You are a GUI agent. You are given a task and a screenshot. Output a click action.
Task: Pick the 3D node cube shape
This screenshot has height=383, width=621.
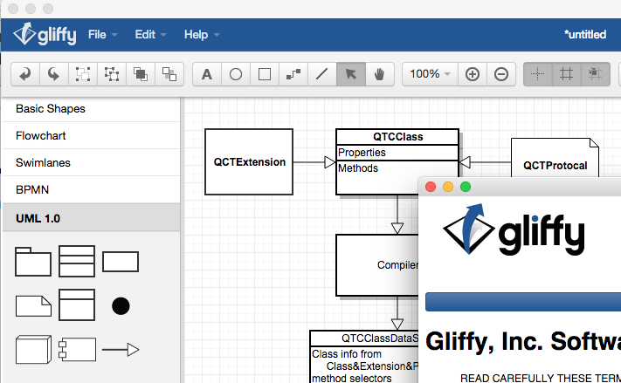pos(33,349)
